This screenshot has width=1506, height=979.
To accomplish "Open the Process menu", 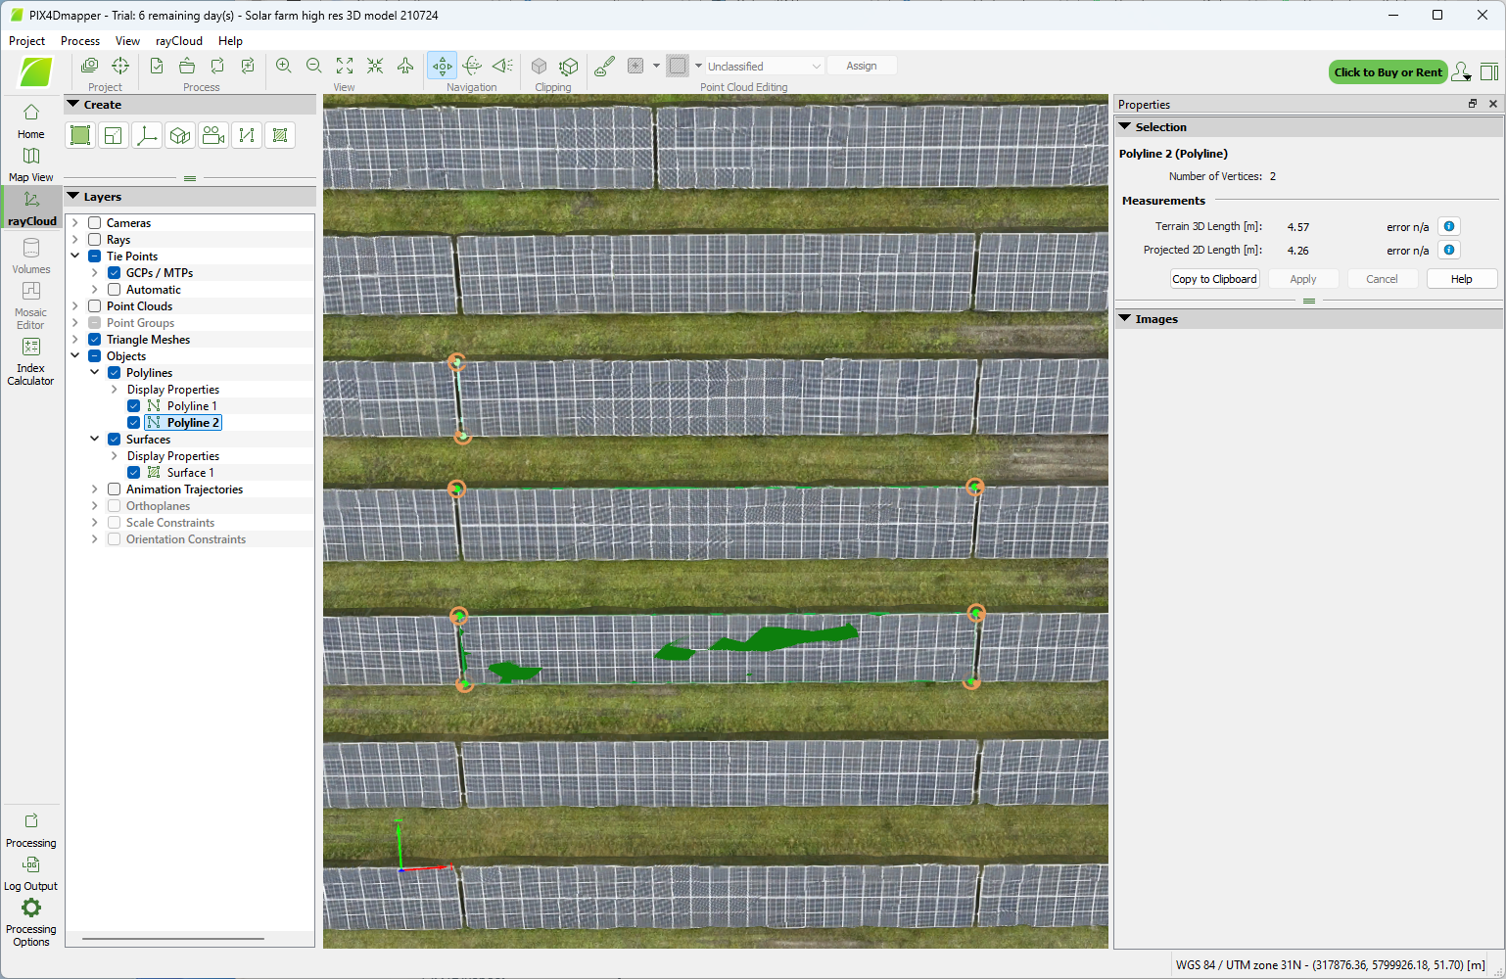I will [x=80, y=41].
